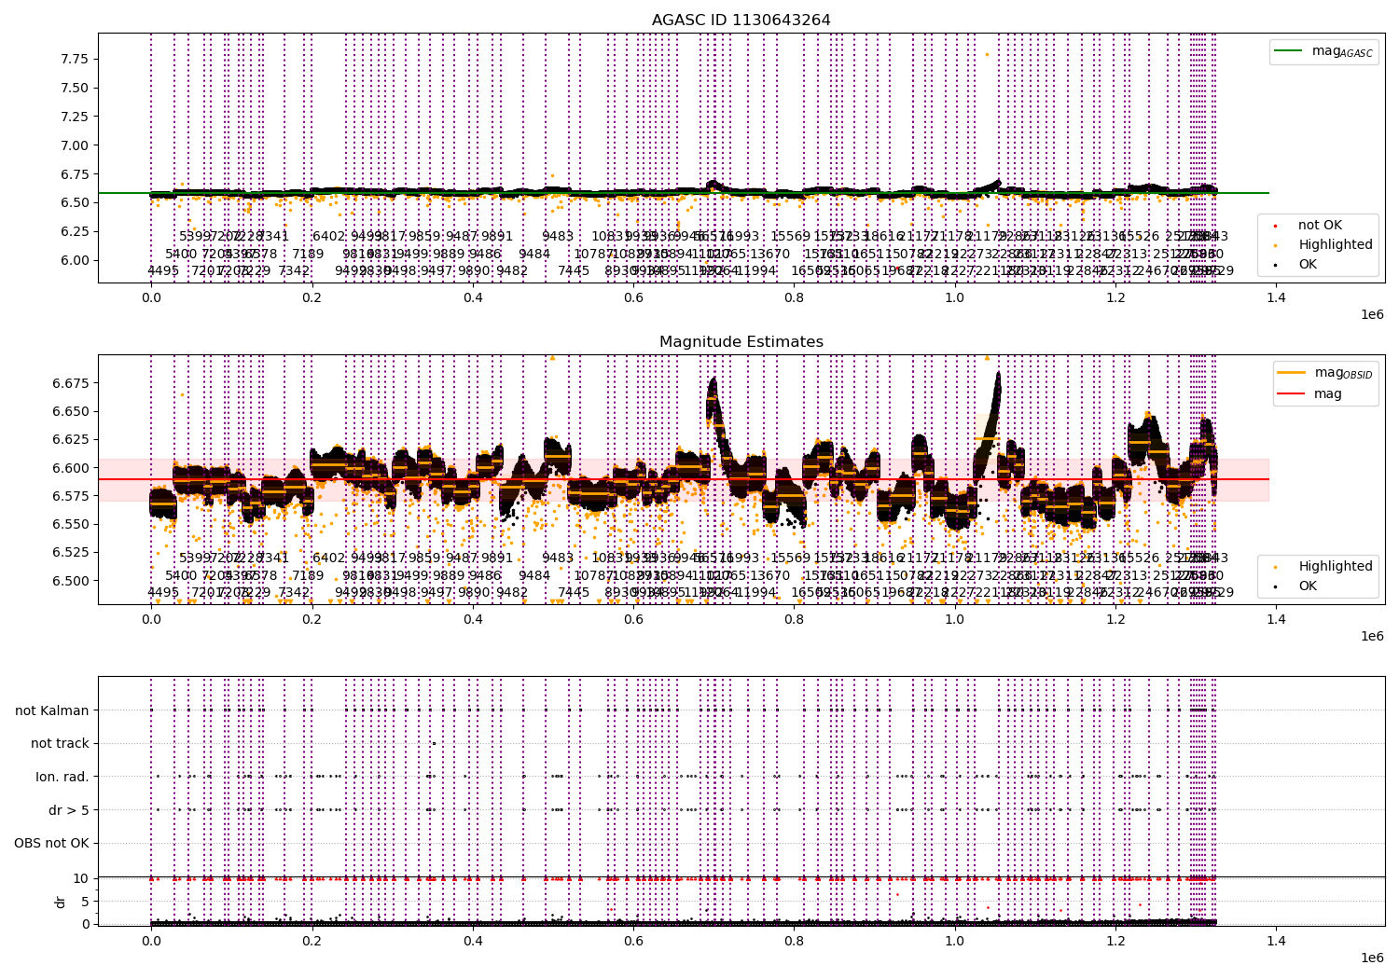
Task: Click the 6.675 y-axis tick label
Action: click(x=71, y=383)
